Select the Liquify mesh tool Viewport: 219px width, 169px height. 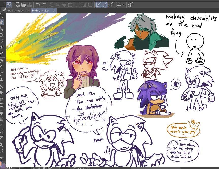tap(2, 106)
